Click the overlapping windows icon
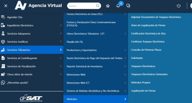Image resolution: width=192 pixels, height=103 pixels. 128,6
